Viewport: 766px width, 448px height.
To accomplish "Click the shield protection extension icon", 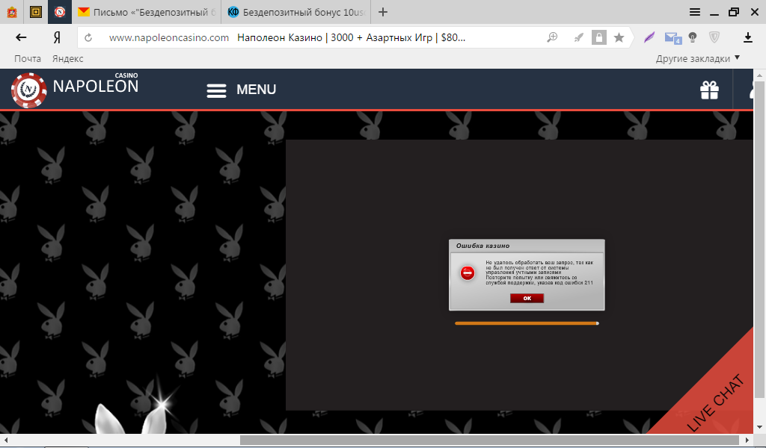I will point(714,37).
